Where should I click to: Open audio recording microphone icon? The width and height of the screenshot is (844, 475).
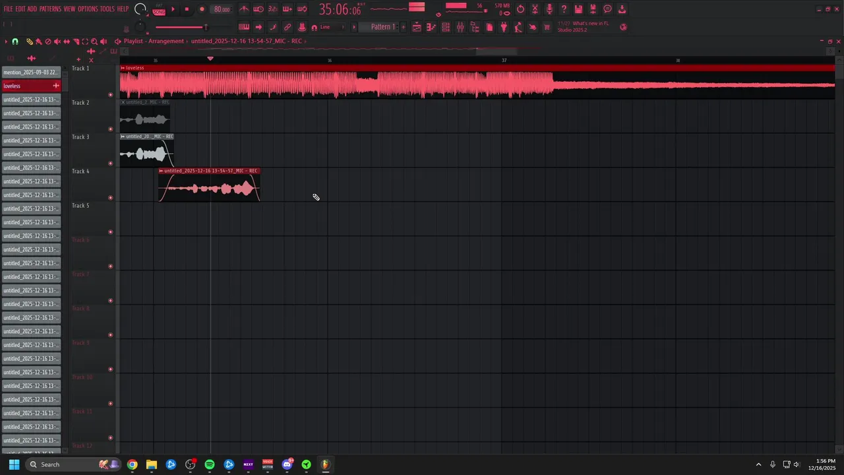click(549, 9)
